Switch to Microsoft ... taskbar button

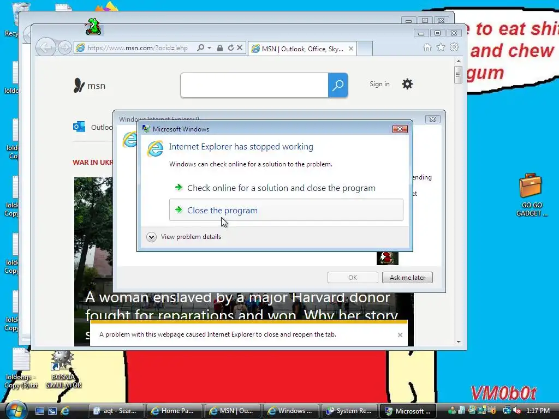pyautogui.click(x=408, y=411)
